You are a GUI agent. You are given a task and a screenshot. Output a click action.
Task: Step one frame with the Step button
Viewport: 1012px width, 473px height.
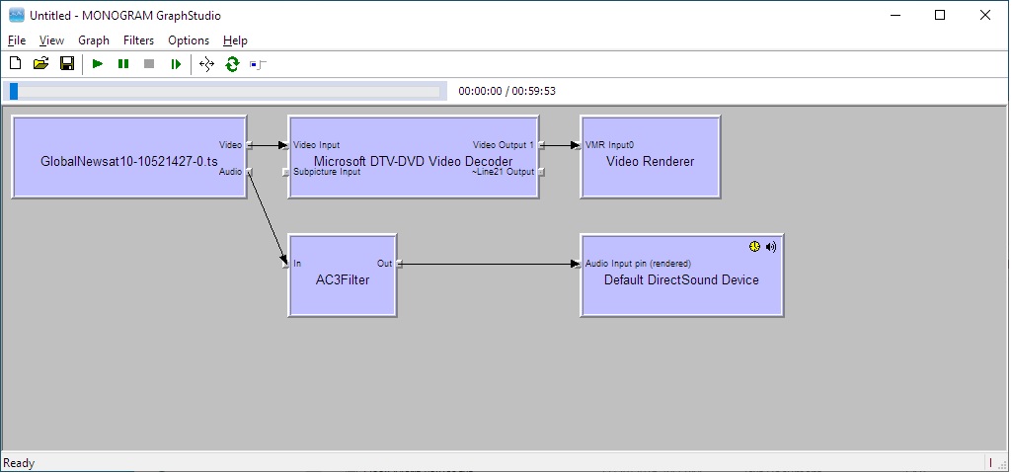176,64
